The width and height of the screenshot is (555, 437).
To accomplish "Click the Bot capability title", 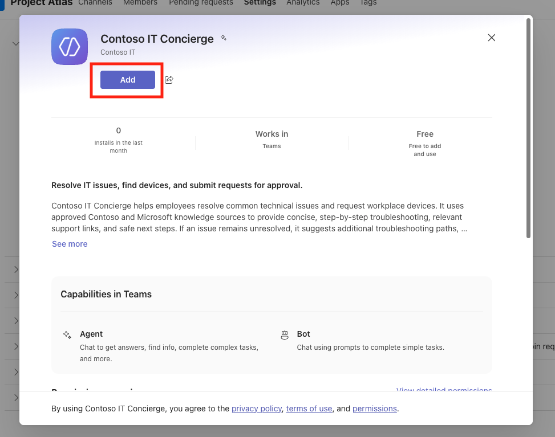I will [303, 334].
